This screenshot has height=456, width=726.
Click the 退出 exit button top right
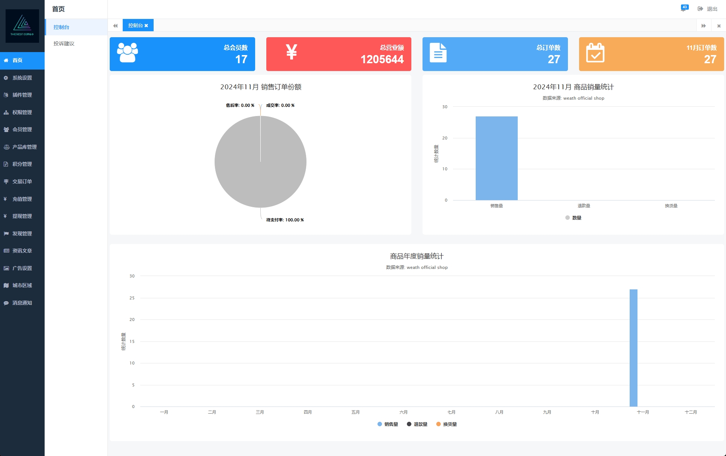click(x=709, y=9)
